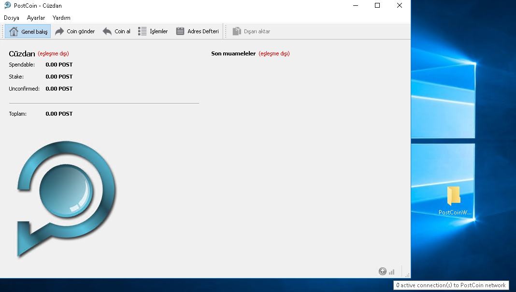516x292 pixels.
Task: Click the Spendable 0.00 POST value
Action: click(59, 65)
